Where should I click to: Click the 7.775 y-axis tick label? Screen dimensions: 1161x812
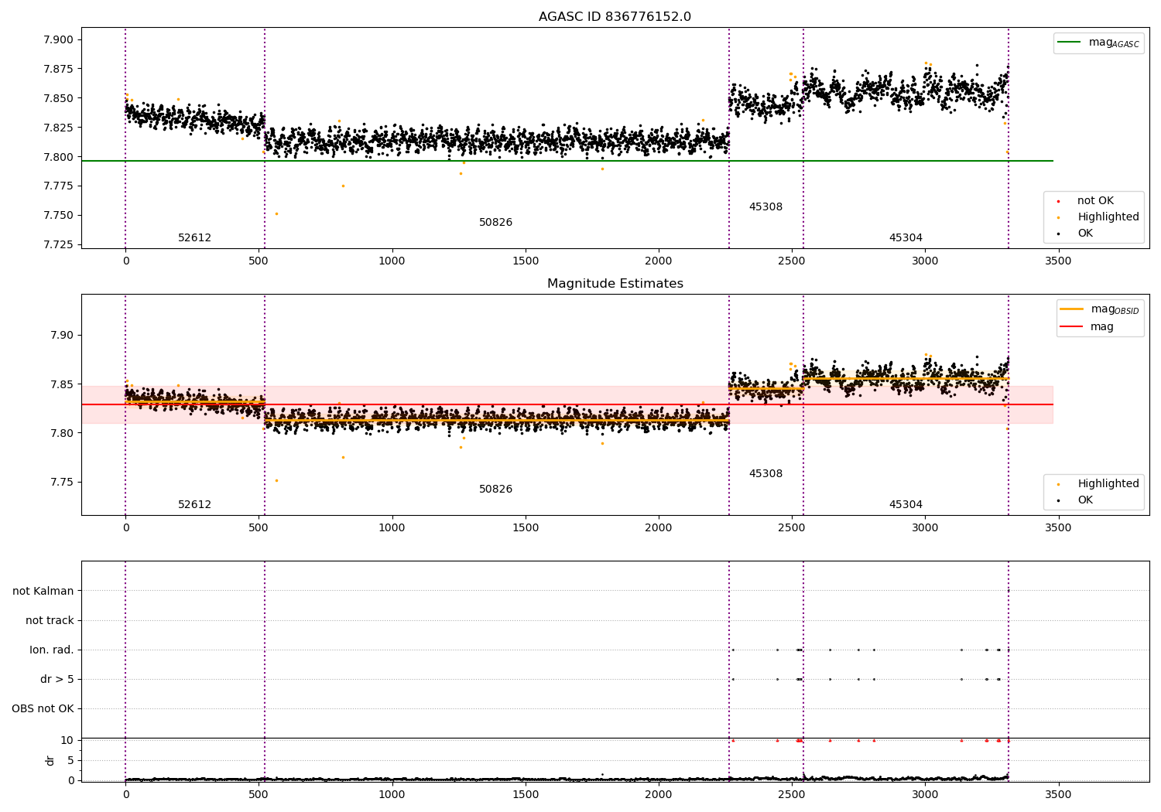click(59, 186)
